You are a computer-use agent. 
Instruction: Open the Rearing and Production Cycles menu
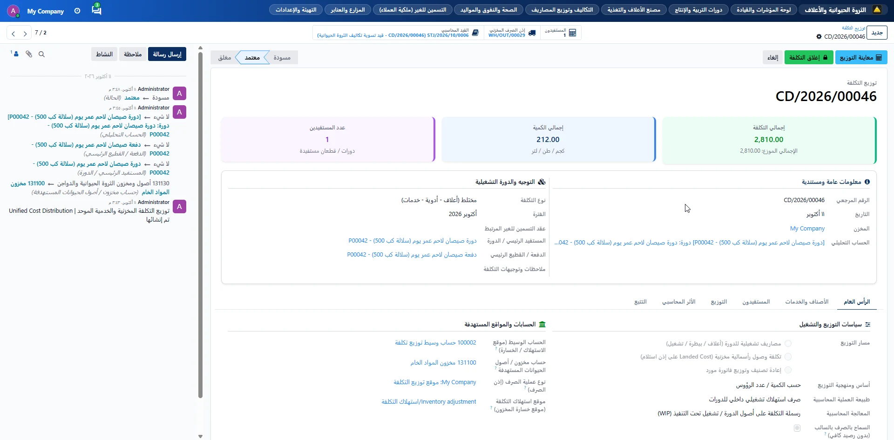click(x=698, y=10)
